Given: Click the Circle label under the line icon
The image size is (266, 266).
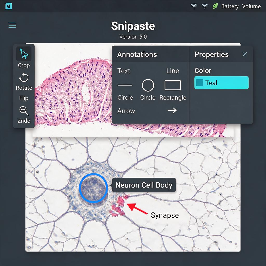Looking at the screenshot, I should (x=125, y=98).
